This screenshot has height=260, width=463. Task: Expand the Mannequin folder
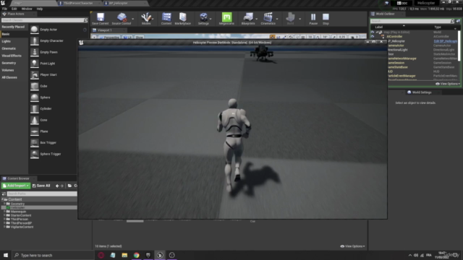coord(4,212)
